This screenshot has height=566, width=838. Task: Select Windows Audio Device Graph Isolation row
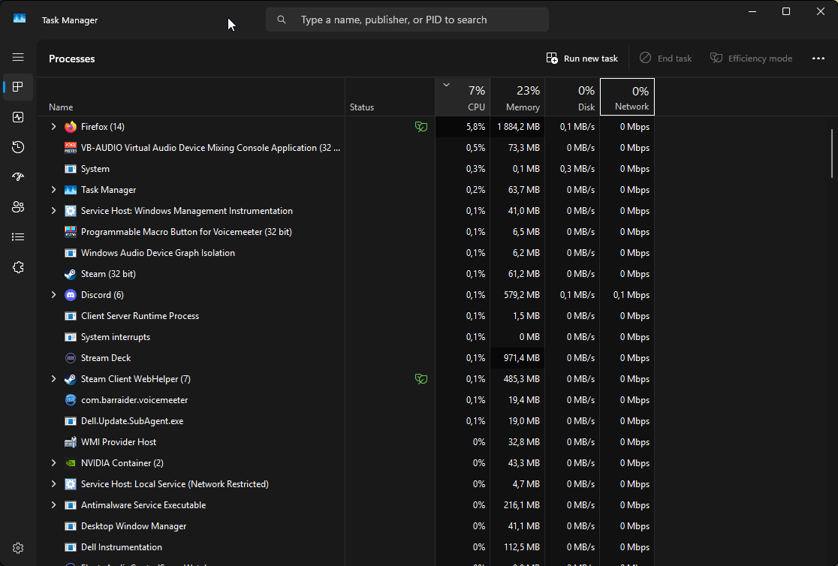[x=345, y=253]
